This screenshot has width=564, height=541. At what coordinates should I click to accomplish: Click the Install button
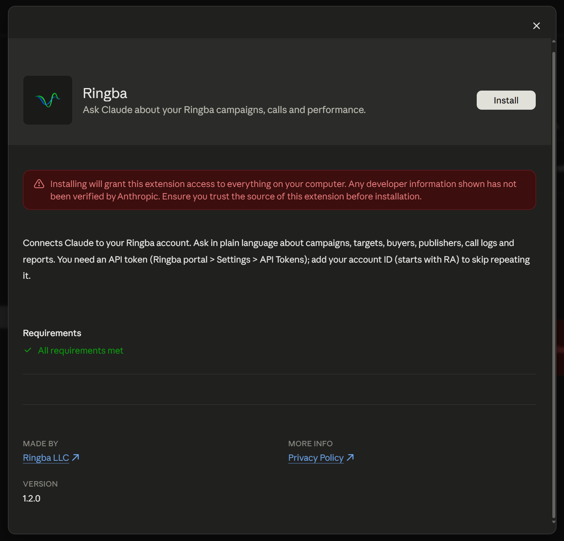[x=506, y=100]
